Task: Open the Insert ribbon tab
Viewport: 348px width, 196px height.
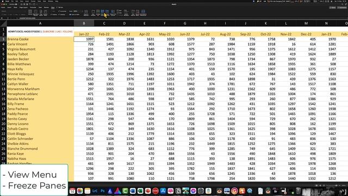Action: tap(9, 7)
